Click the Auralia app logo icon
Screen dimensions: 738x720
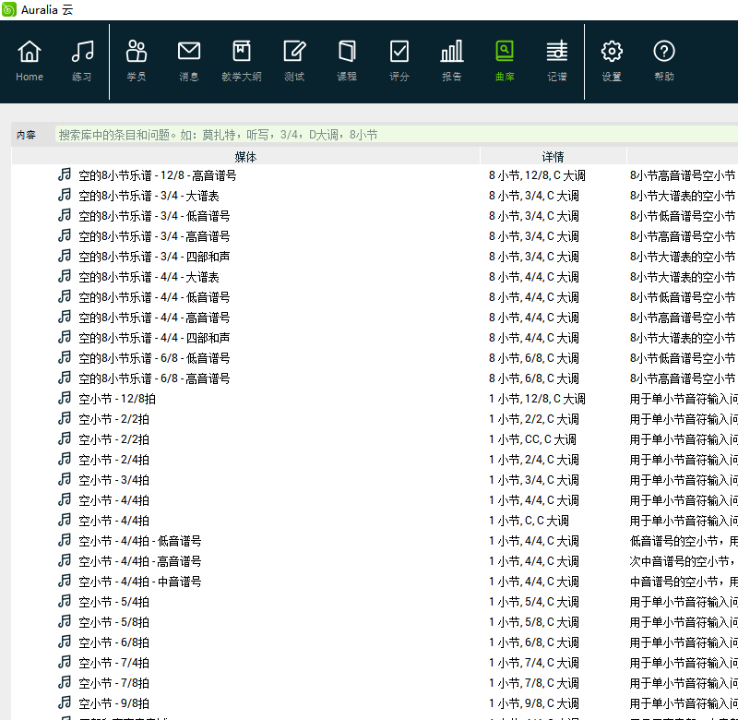[x=9, y=9]
